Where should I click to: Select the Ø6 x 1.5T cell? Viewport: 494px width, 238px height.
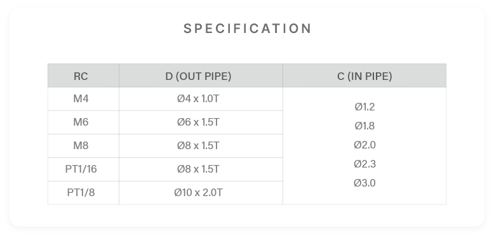[x=201, y=122]
